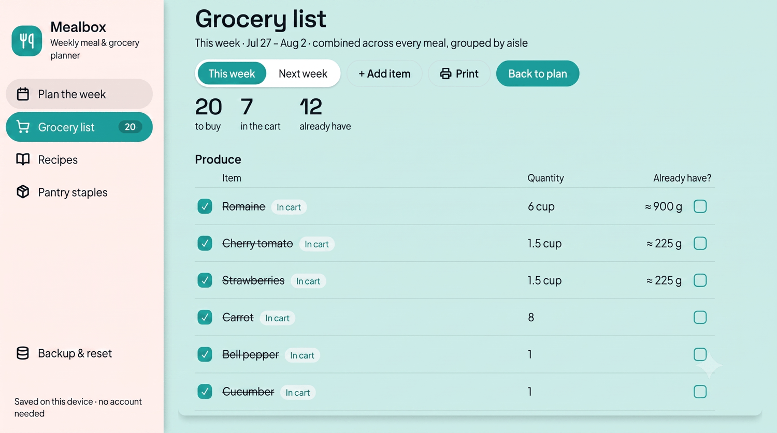
Task: Open the Pantry staples menu item
Action: 79,192
